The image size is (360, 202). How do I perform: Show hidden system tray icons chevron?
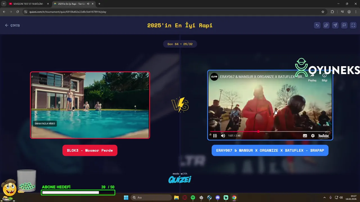324,198
